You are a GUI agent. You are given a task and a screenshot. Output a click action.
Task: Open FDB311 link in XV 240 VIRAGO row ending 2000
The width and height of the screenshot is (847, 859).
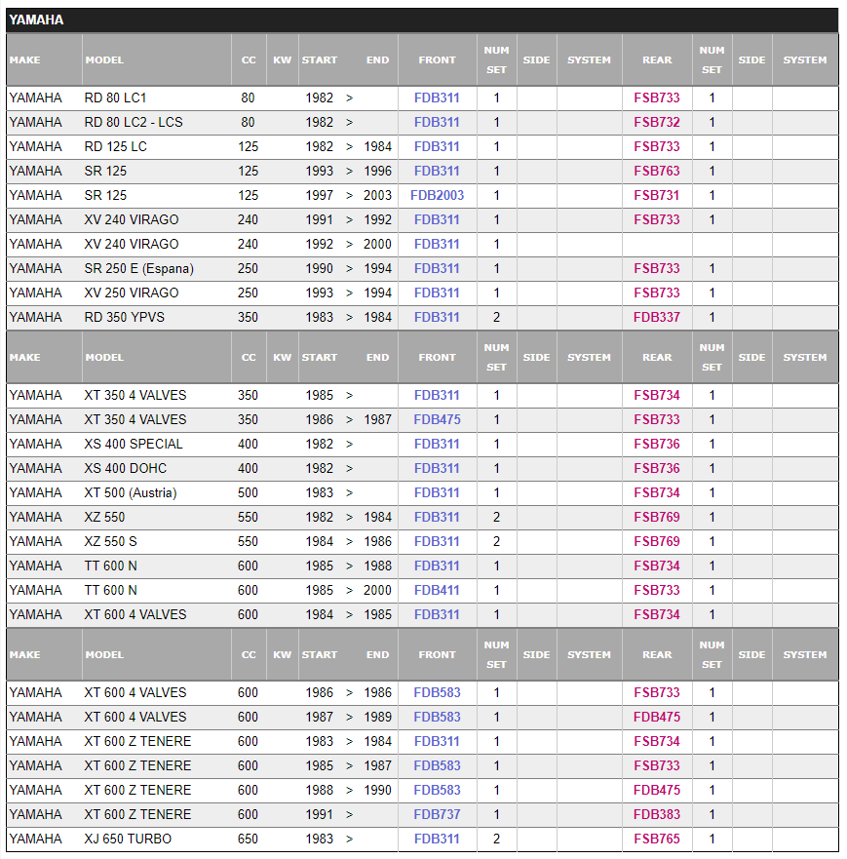coord(437,245)
